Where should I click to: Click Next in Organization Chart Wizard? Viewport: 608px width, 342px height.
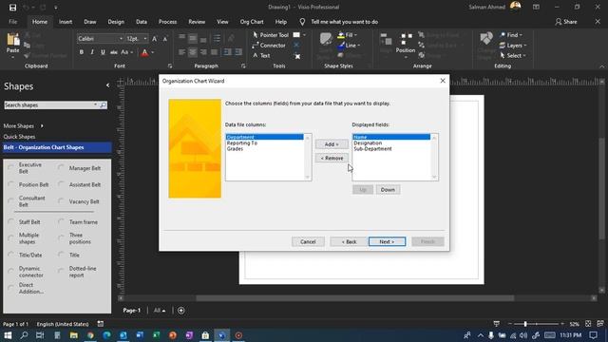click(387, 241)
